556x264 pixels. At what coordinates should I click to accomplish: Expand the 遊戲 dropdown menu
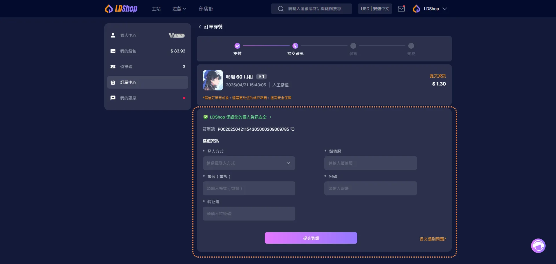pos(179,9)
